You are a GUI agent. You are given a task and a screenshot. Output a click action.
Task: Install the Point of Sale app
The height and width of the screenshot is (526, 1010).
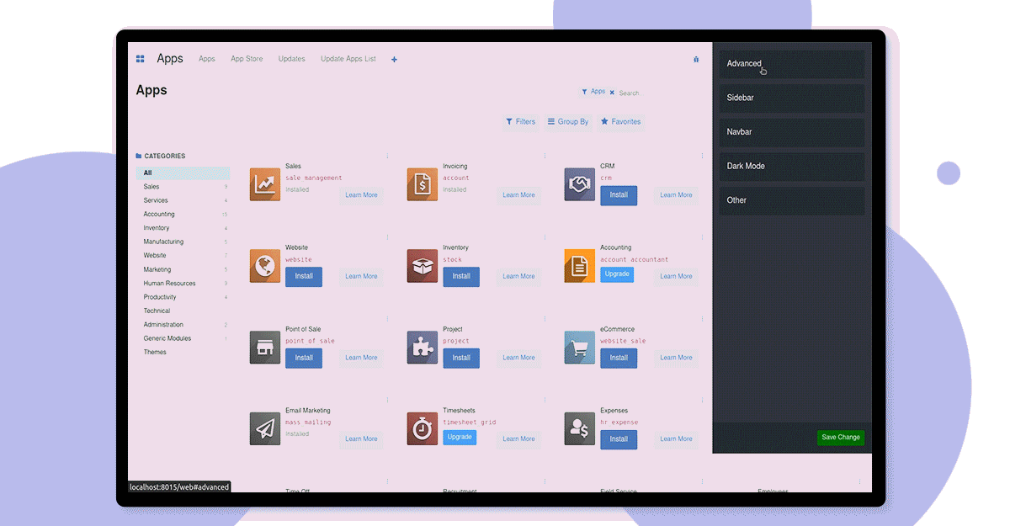pyautogui.click(x=304, y=358)
